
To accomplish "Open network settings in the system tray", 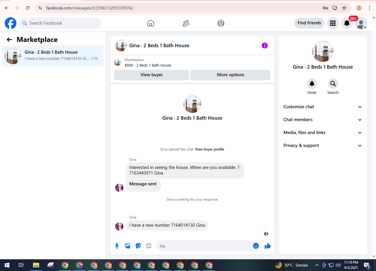I will click(331, 265).
